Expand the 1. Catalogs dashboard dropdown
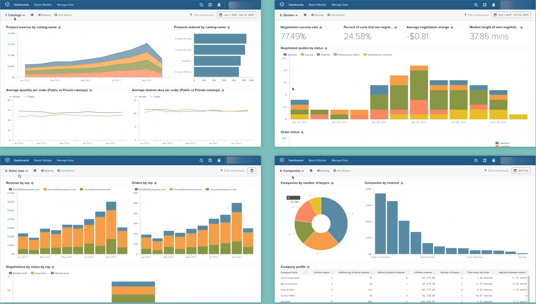The width and height of the screenshot is (536, 304). tap(15, 15)
